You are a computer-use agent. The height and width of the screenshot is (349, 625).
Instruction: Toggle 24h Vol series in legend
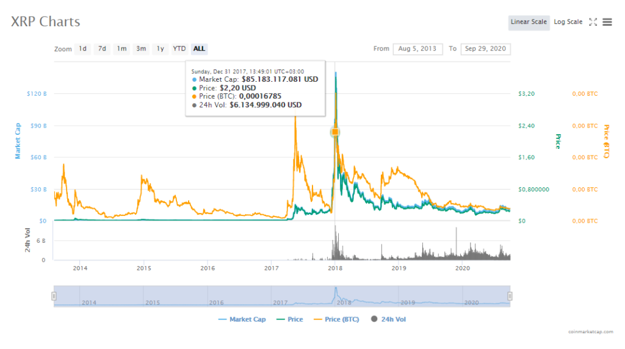(x=389, y=319)
